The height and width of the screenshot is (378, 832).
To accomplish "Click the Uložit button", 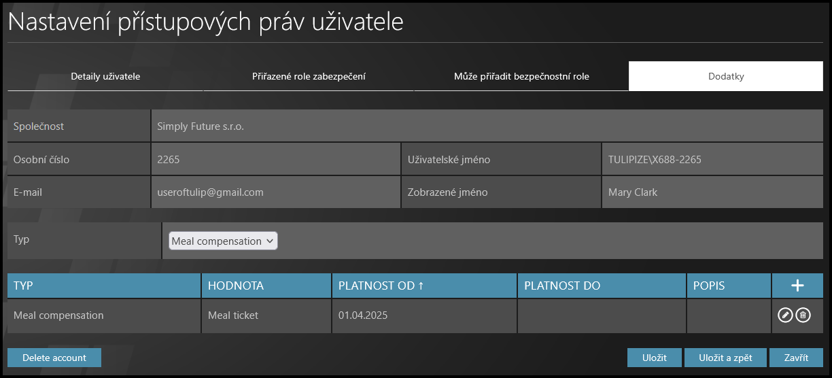I will (654, 358).
